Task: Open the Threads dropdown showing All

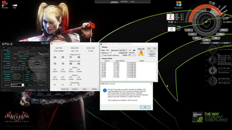Action: click(x=132, y=55)
